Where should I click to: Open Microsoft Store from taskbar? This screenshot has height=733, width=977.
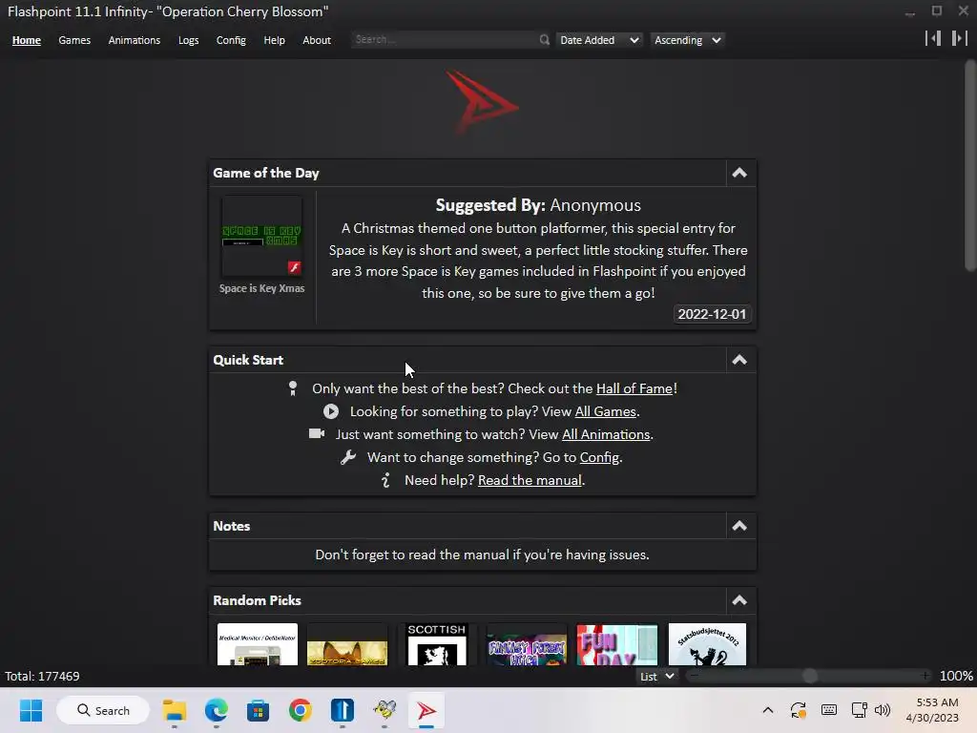click(258, 710)
